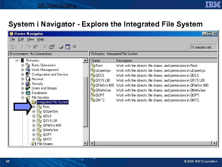Click the first toolbar icon left of Cut
The height and width of the screenshot is (167, 222).
point(13,47)
